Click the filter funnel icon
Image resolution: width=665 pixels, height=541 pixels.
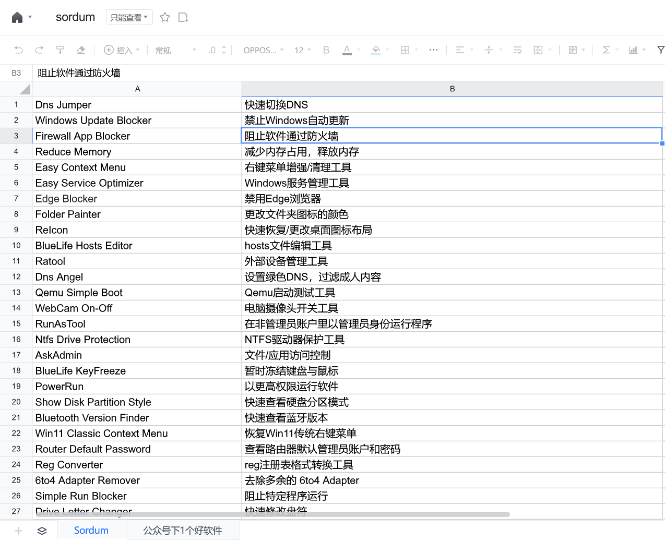(x=661, y=50)
